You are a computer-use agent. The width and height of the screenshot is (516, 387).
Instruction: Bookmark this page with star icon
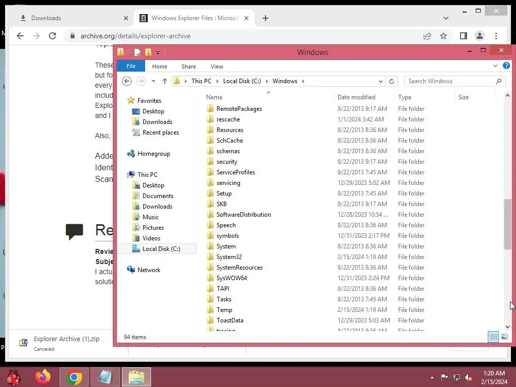point(443,36)
